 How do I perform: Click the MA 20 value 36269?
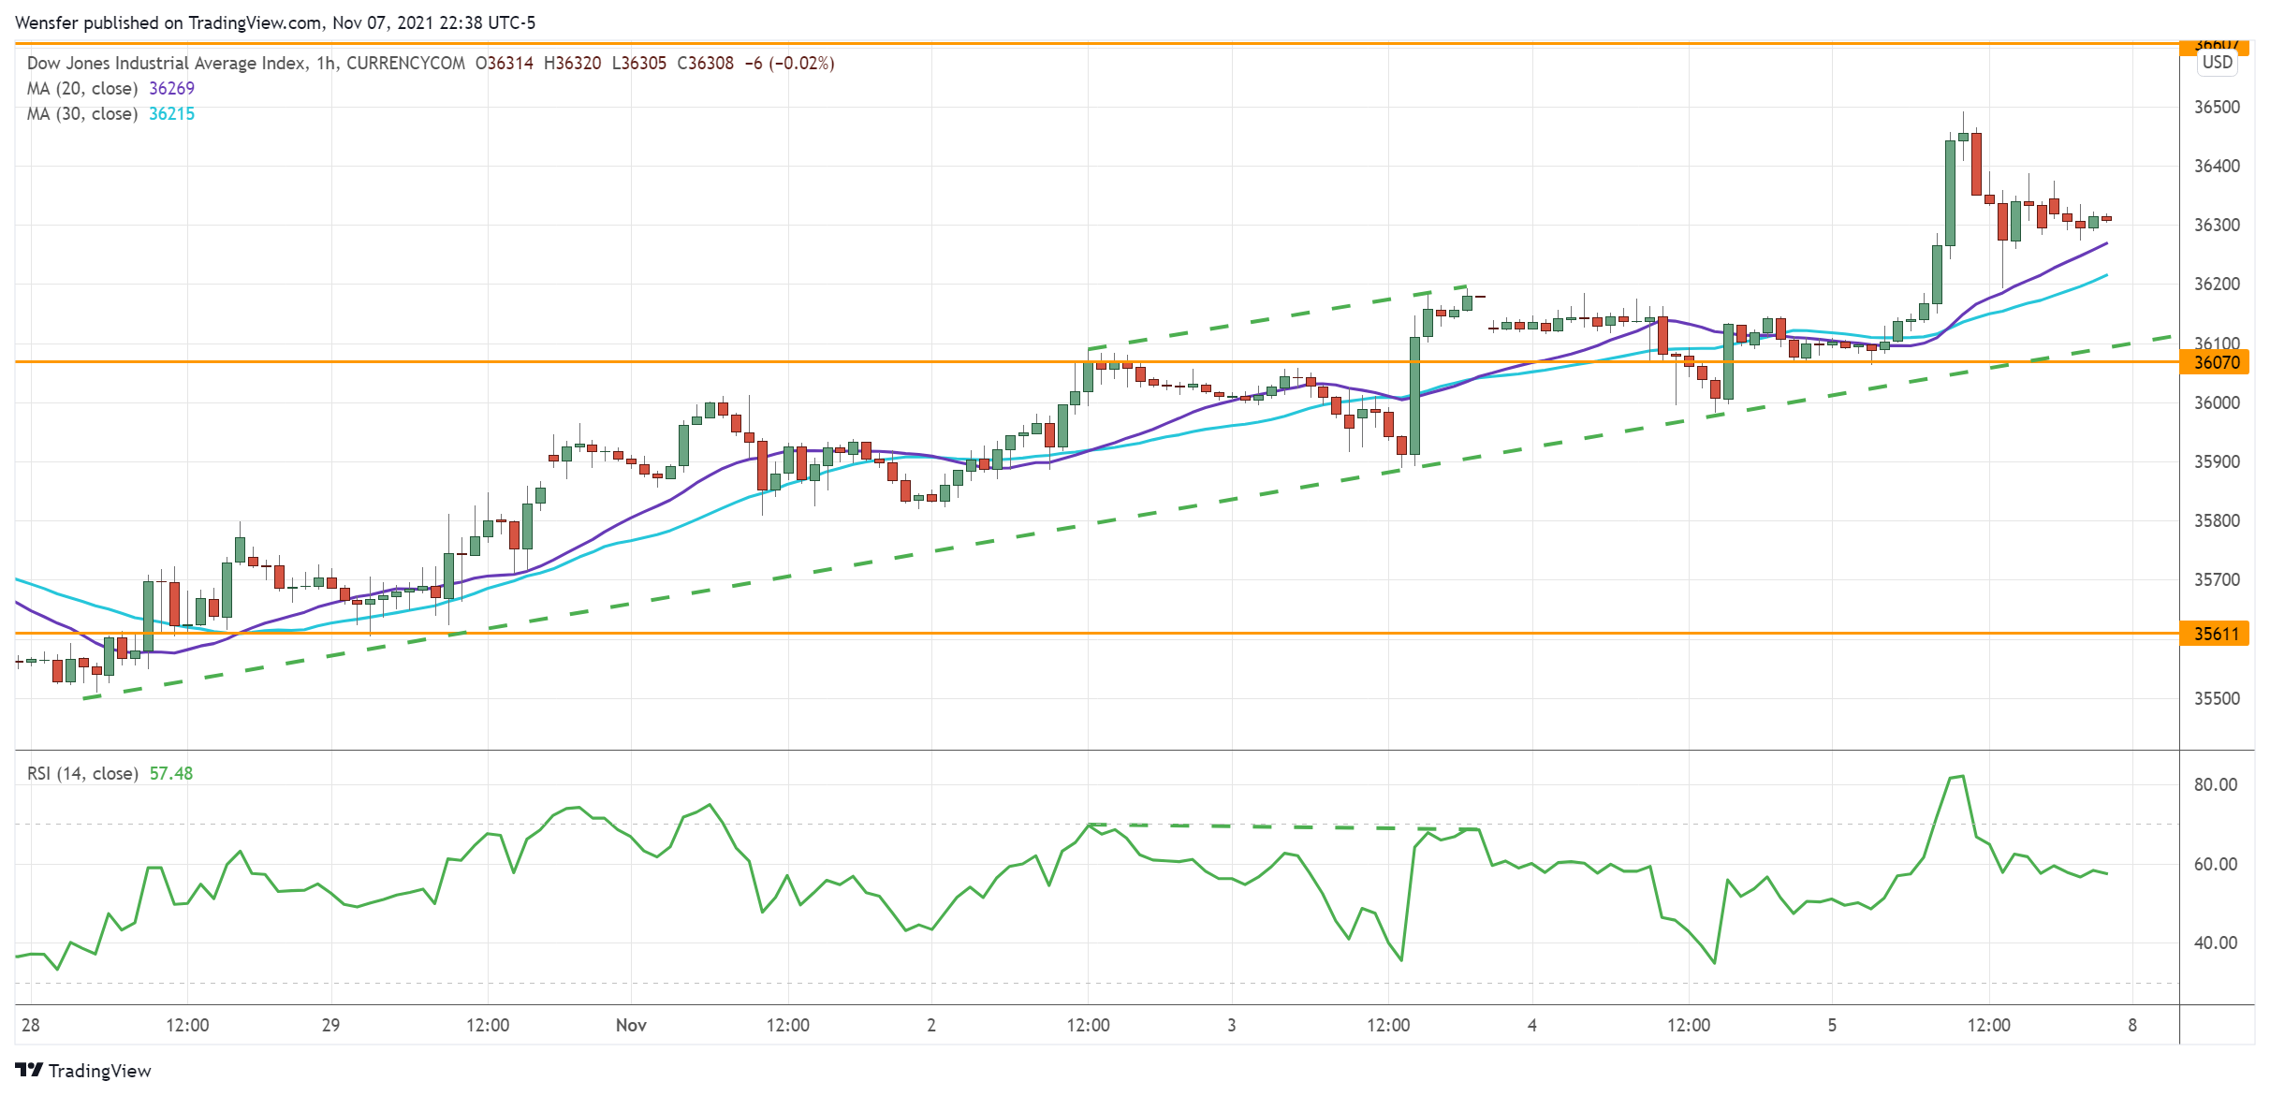[x=172, y=88]
